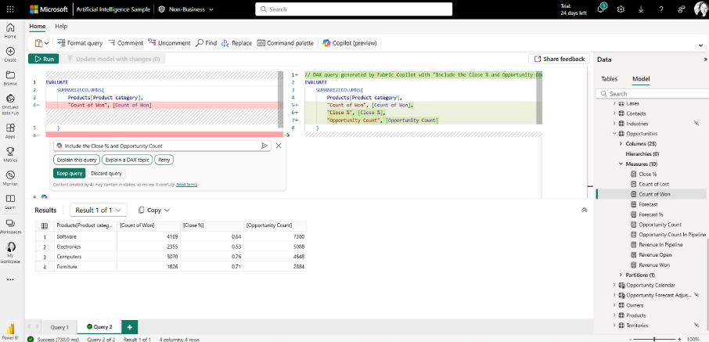Open Result 1 of 1 dropdown
Image resolution: width=709 pixels, height=342 pixels.
99,210
